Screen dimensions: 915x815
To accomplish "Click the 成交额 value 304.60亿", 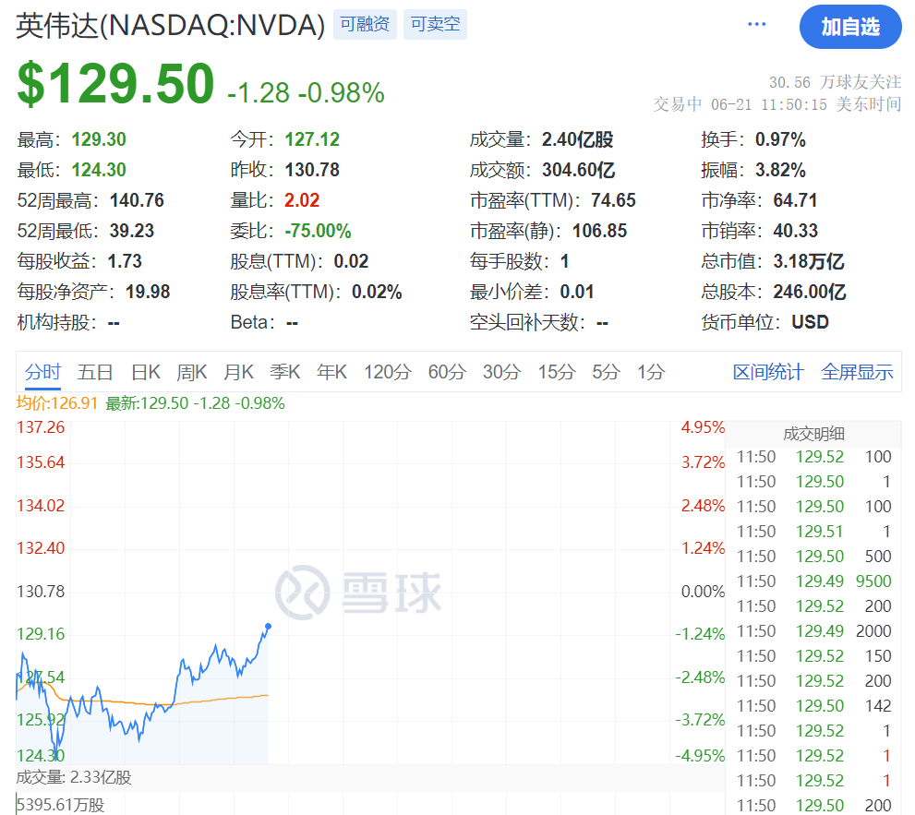I will coord(578,170).
